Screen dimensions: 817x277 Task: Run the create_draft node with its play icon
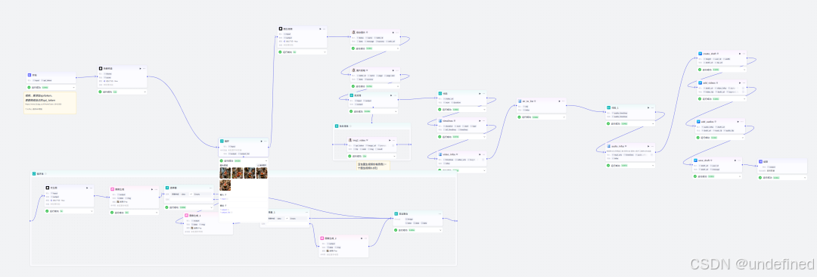739,53
